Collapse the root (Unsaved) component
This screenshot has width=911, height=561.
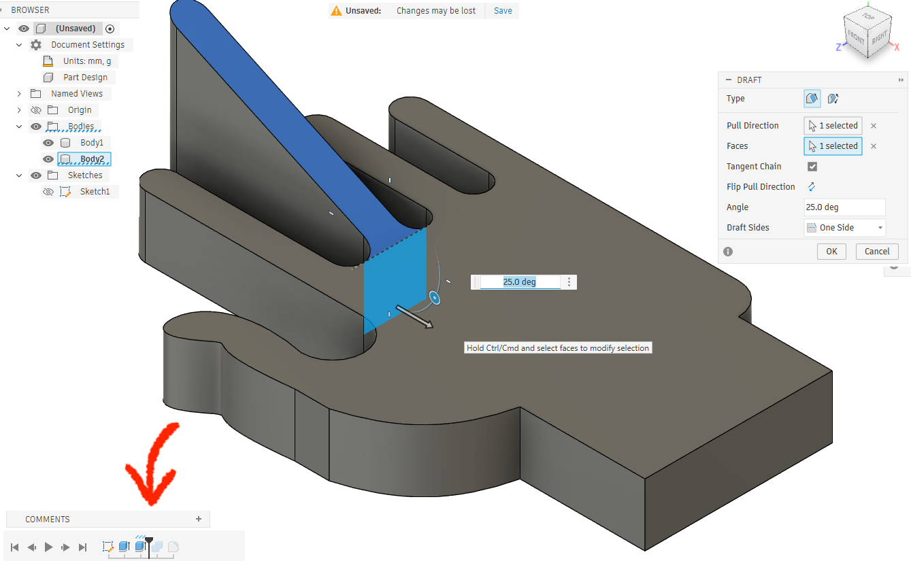[7, 29]
